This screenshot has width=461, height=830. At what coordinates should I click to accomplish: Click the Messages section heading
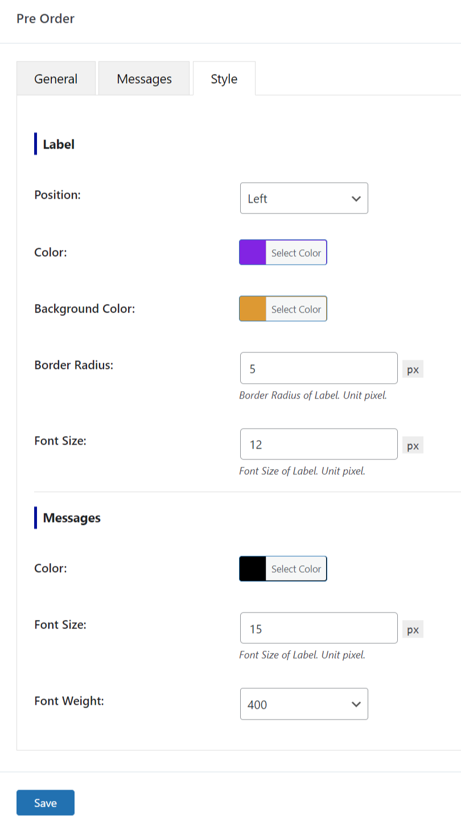pyautogui.click(x=72, y=518)
